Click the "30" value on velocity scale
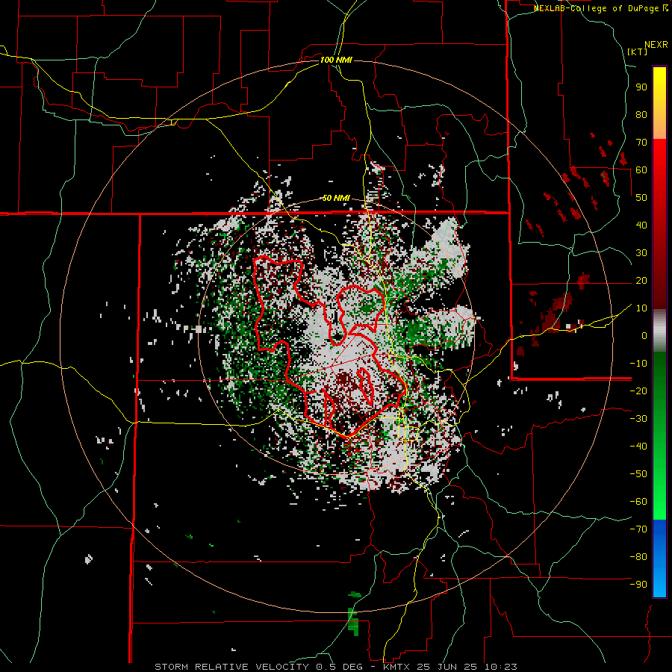The image size is (672, 672). 641,253
